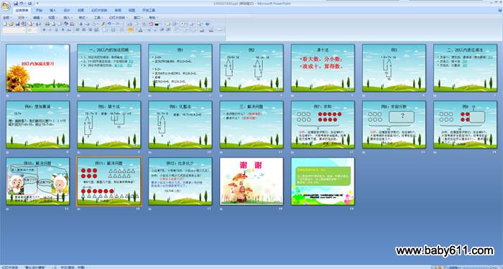Toggle align text right

tap(90, 30)
